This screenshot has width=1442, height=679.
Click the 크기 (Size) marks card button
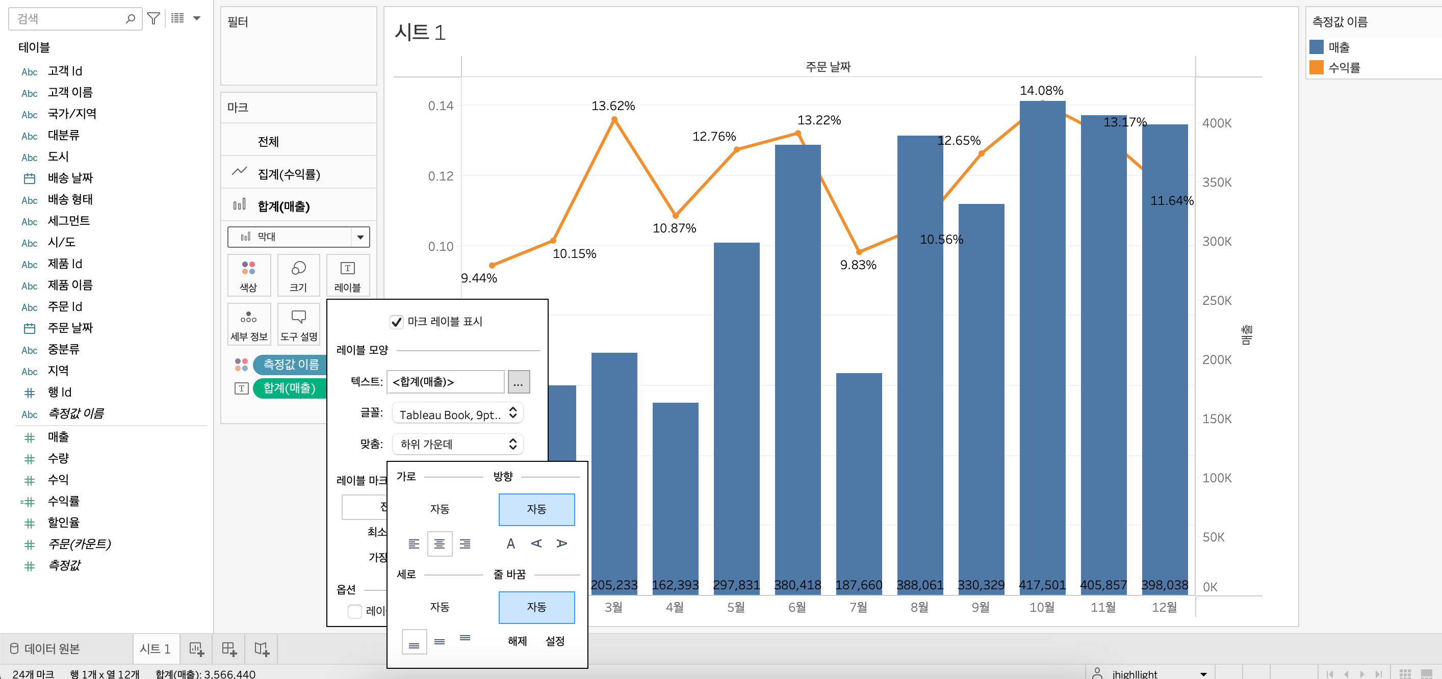coord(298,275)
